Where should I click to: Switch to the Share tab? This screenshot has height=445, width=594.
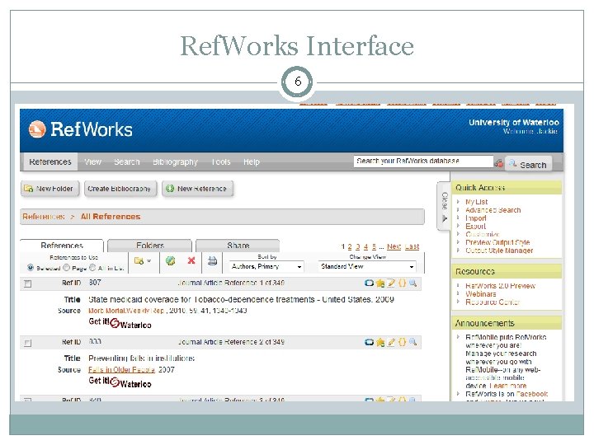[238, 246]
